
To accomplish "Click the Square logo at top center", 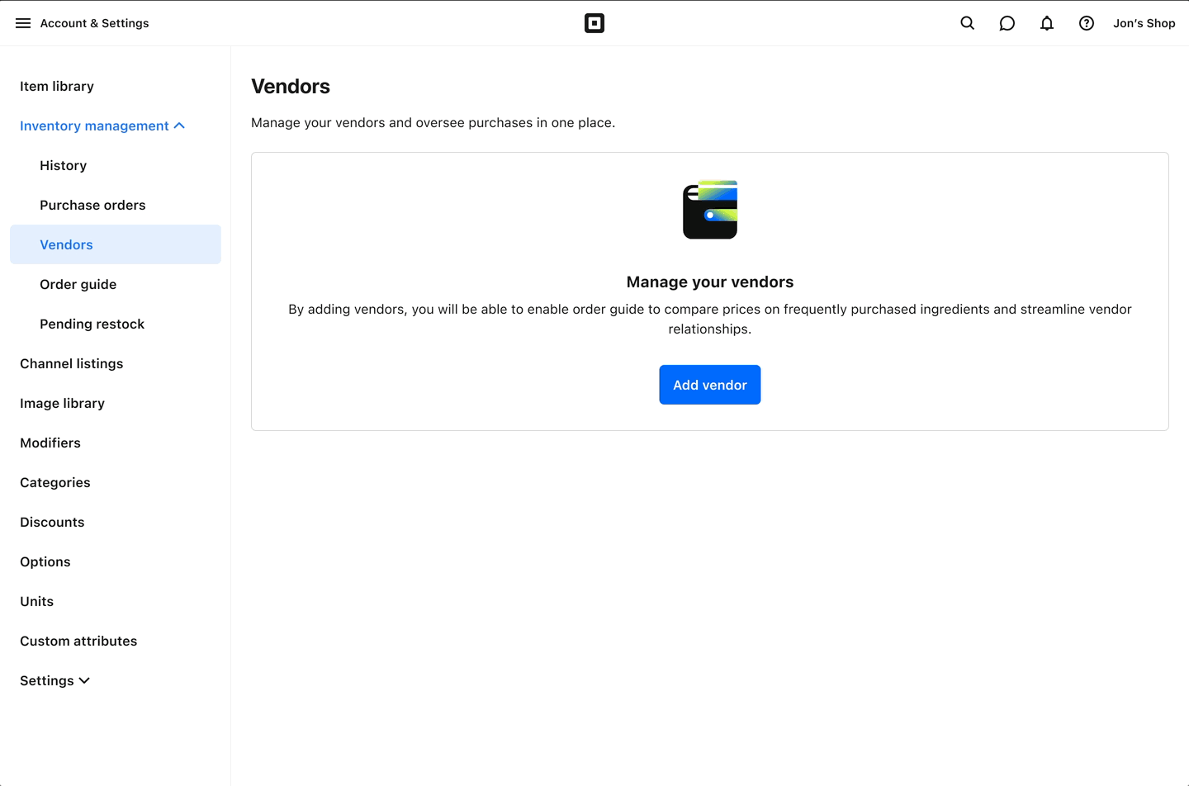I will point(594,23).
